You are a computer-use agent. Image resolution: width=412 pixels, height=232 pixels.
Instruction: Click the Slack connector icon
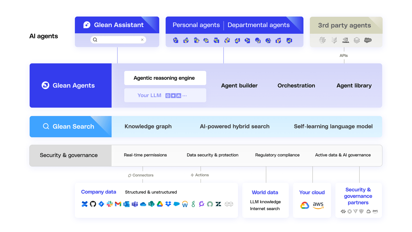tap(110, 204)
